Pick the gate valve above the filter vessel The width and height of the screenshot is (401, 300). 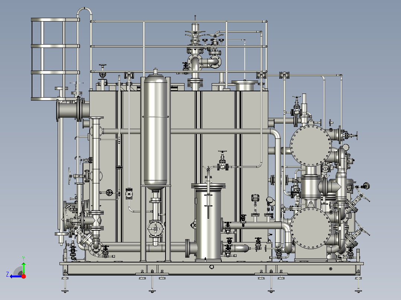[x=223, y=160]
